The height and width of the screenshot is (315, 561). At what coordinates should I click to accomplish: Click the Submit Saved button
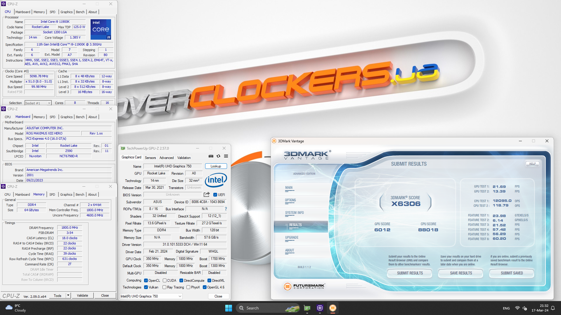[x=512, y=273]
